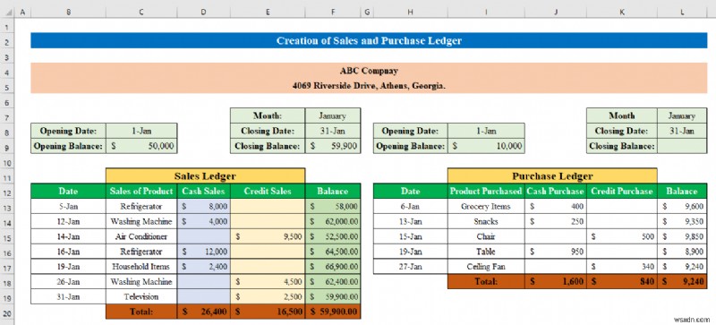Select 'Cash Sales' header cell
The width and height of the screenshot is (716, 325).
(204, 191)
